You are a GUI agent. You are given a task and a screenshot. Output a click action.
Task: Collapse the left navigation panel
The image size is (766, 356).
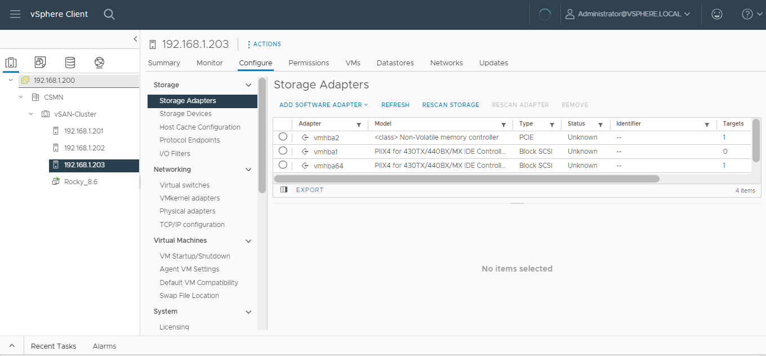click(135, 39)
